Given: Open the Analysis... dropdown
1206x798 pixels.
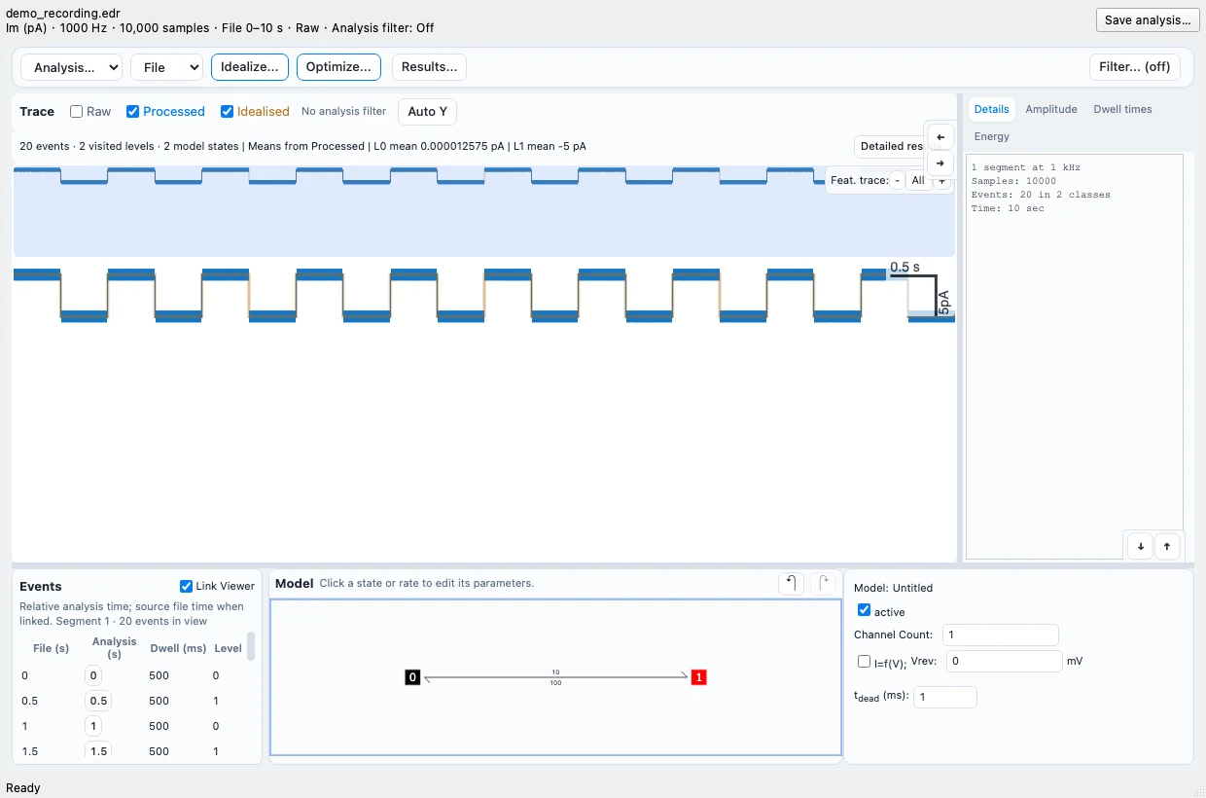Looking at the screenshot, I should tap(72, 67).
